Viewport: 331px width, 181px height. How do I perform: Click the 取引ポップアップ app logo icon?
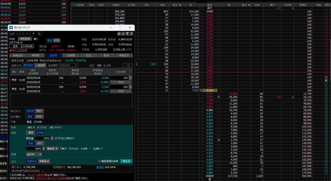pos(11,28)
